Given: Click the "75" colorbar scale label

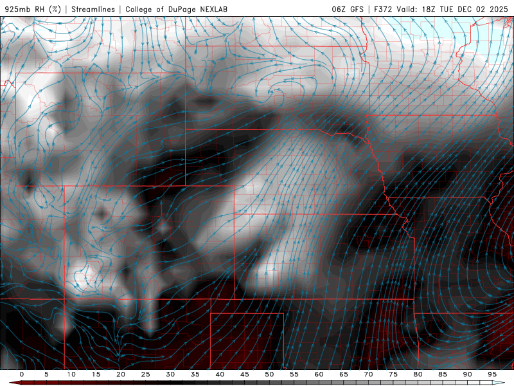Looking at the screenshot, I should 393,374.
